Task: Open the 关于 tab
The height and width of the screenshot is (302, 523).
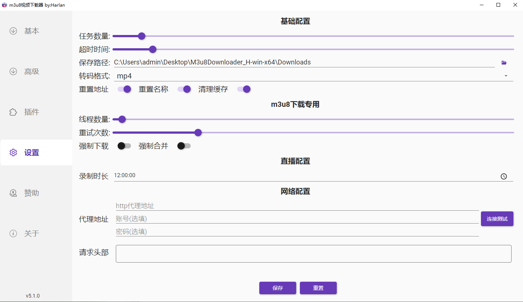Action: [36, 233]
